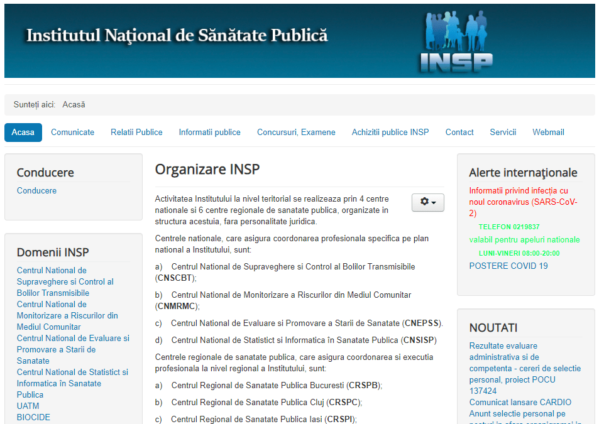
Task: Visit Centrul National de Evaluare si Promovare link
Action: pyautogui.click(x=72, y=349)
